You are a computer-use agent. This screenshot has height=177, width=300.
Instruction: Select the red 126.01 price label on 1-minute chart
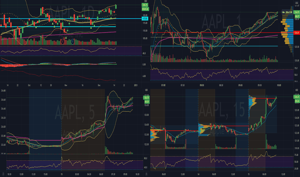(296, 33)
